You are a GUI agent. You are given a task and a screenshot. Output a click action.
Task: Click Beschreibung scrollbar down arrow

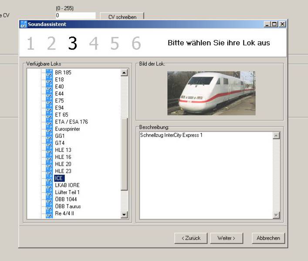pyautogui.click(x=276, y=215)
